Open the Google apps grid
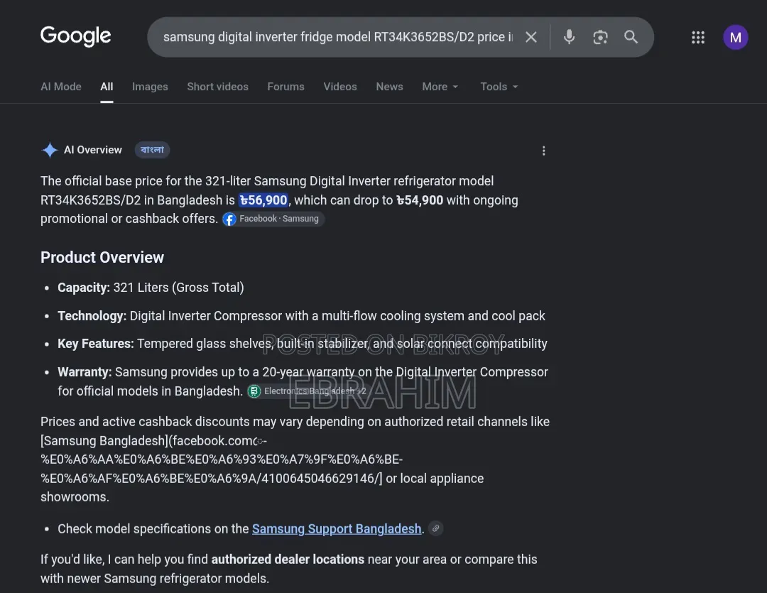This screenshot has width=767, height=593. coord(698,37)
